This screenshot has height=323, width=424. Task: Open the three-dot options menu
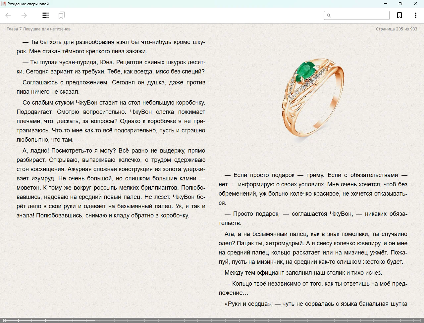pos(415,15)
